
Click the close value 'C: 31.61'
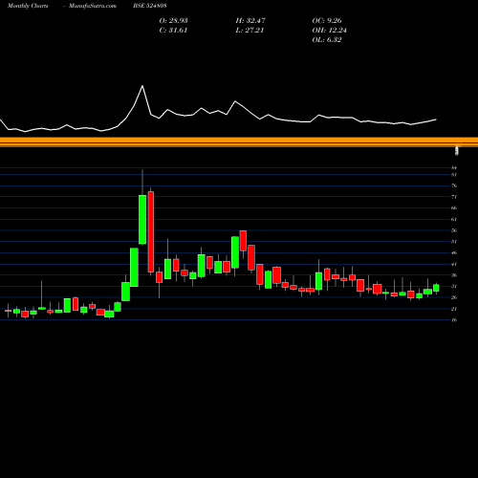click(173, 31)
